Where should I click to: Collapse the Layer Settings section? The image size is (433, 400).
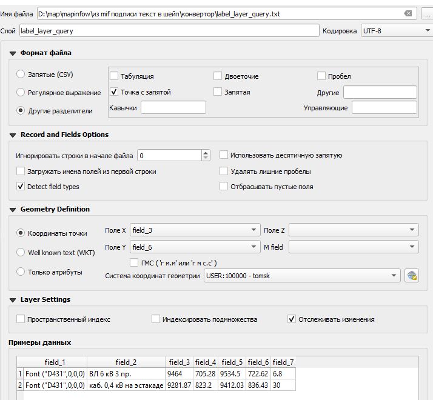pos(13,300)
